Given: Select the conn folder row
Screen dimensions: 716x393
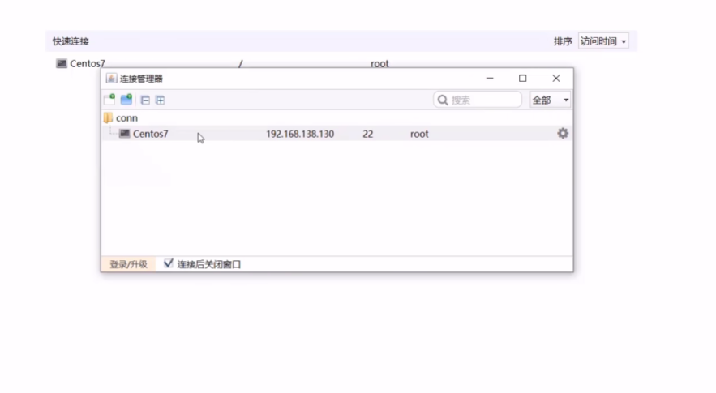Looking at the screenshot, I should click(337, 117).
